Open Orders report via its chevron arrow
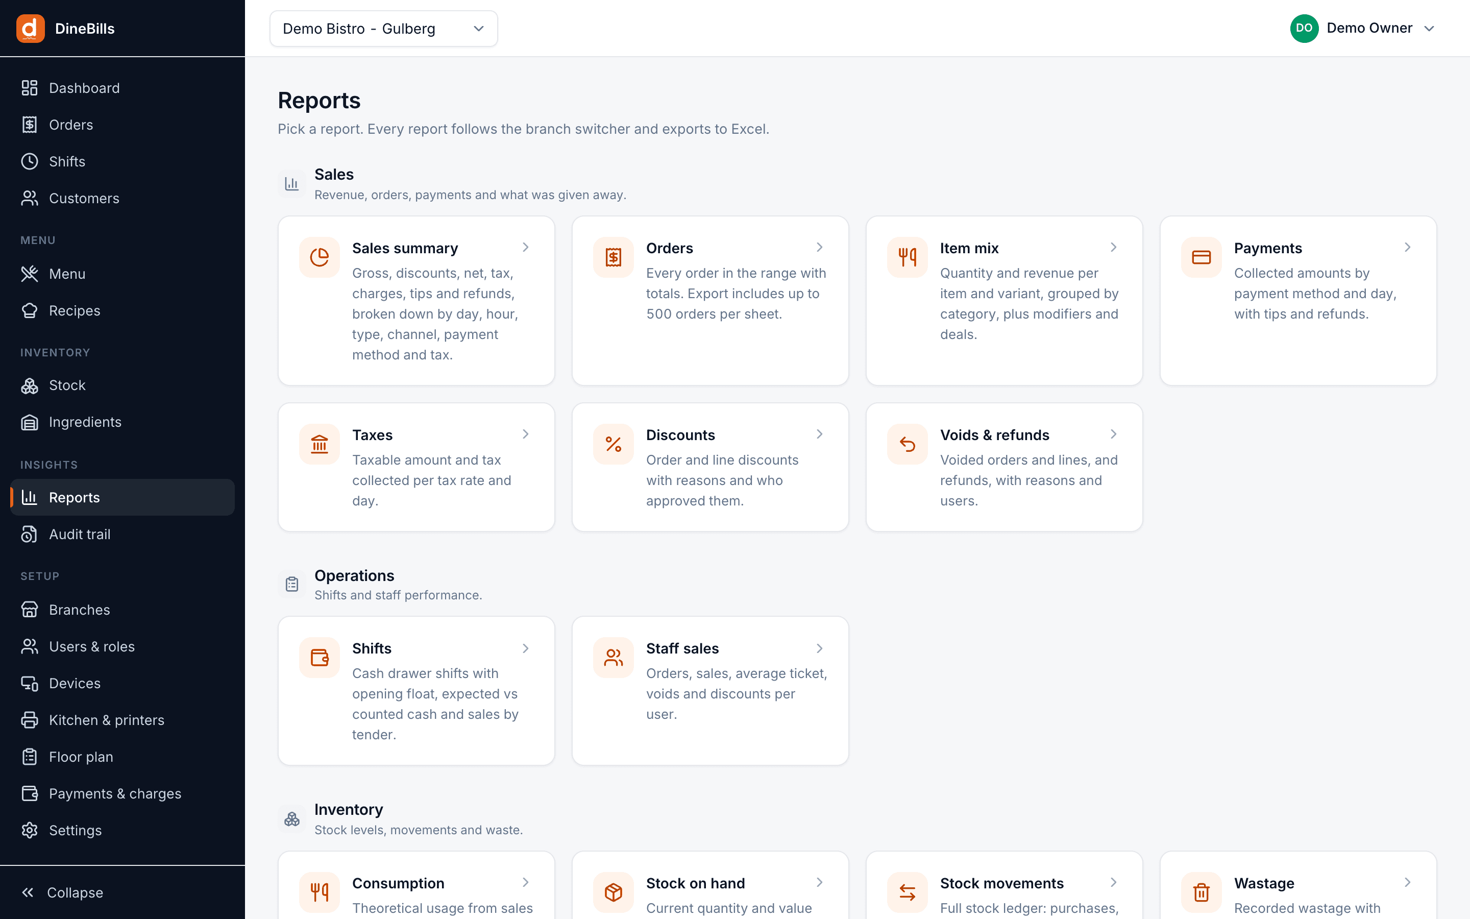This screenshot has height=919, width=1470. (819, 248)
